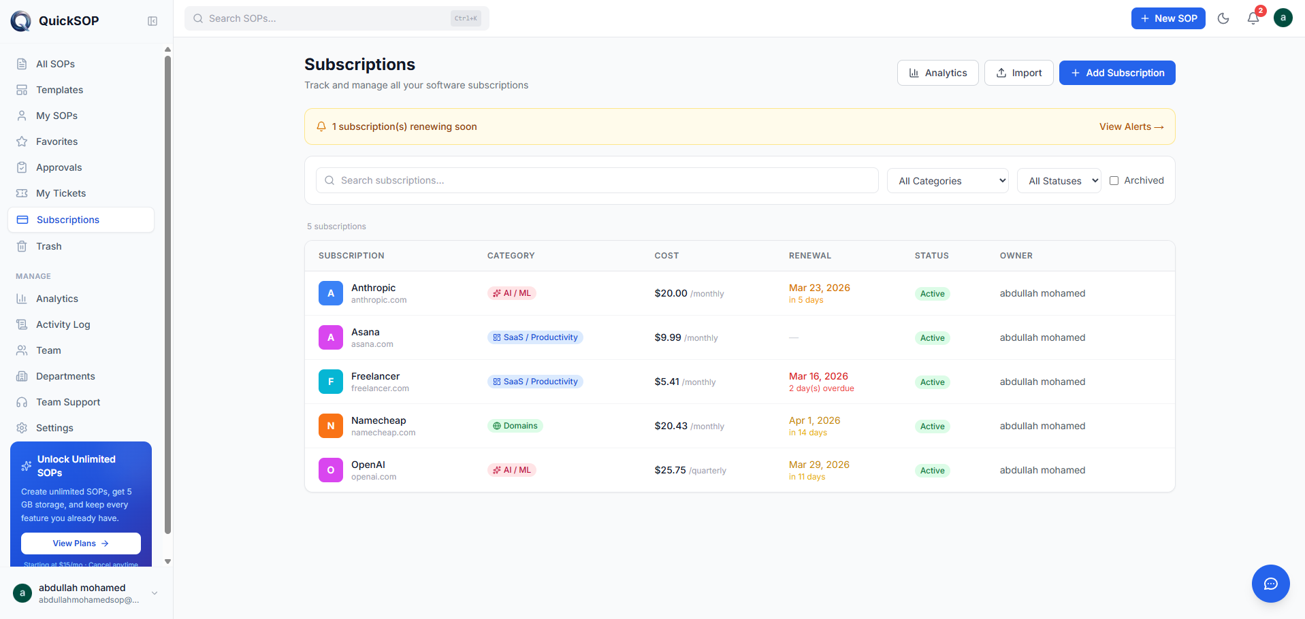Open the All Categories dropdown
1305x619 pixels.
948,181
